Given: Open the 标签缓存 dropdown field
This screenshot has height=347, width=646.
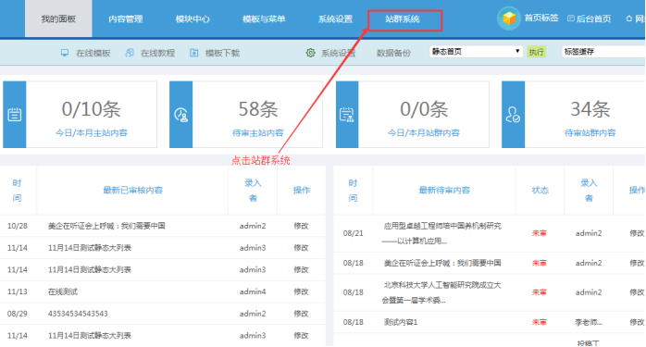Looking at the screenshot, I should (603, 52).
